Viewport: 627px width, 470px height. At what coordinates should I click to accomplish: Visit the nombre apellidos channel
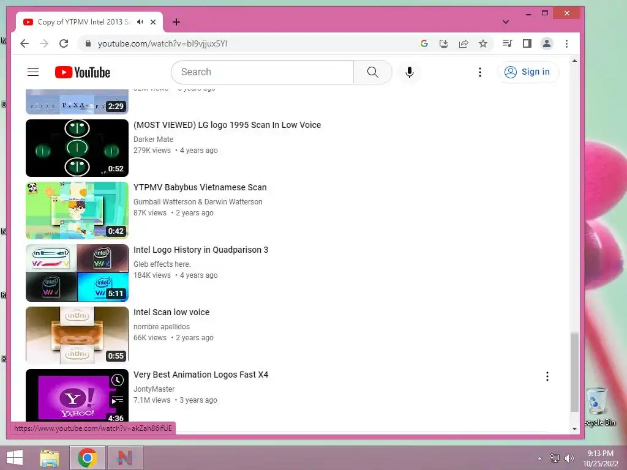(162, 327)
